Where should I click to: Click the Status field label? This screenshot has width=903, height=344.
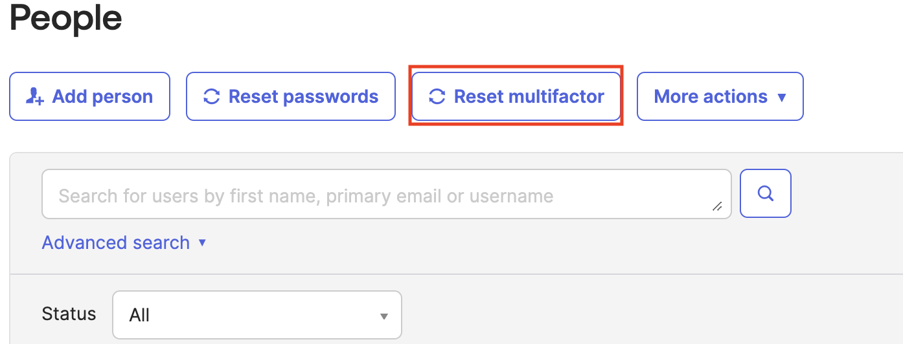(69, 314)
